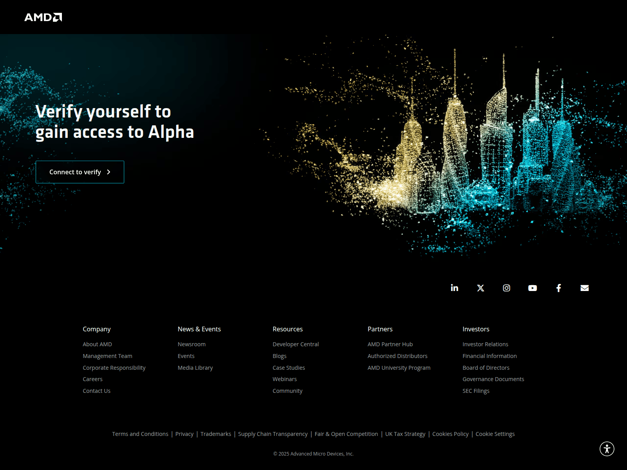Screen dimensions: 627x470
Task: View Authorized Distributors
Action: (x=397, y=356)
